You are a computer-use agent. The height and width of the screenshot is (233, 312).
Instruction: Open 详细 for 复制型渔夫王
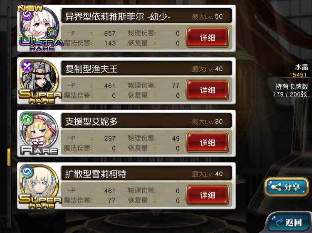coord(207,90)
